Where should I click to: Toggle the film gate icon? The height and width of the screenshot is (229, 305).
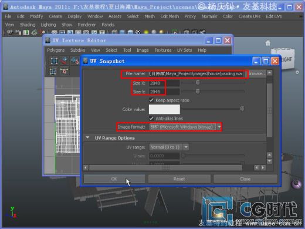pyautogui.click(x=62, y=32)
